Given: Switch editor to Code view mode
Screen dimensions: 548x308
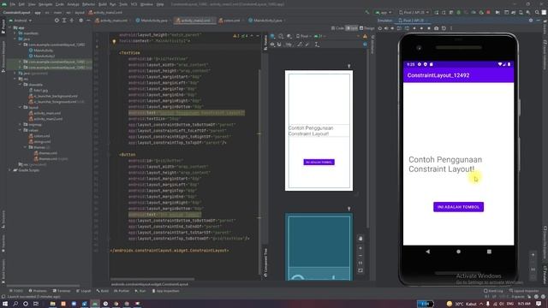Looking at the screenshot, I should click(x=337, y=28).
